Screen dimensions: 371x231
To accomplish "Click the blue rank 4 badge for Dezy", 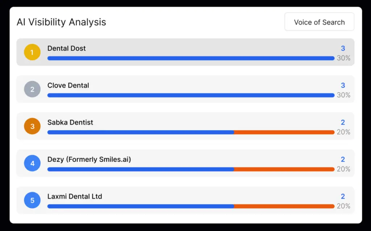I will 32,163.
